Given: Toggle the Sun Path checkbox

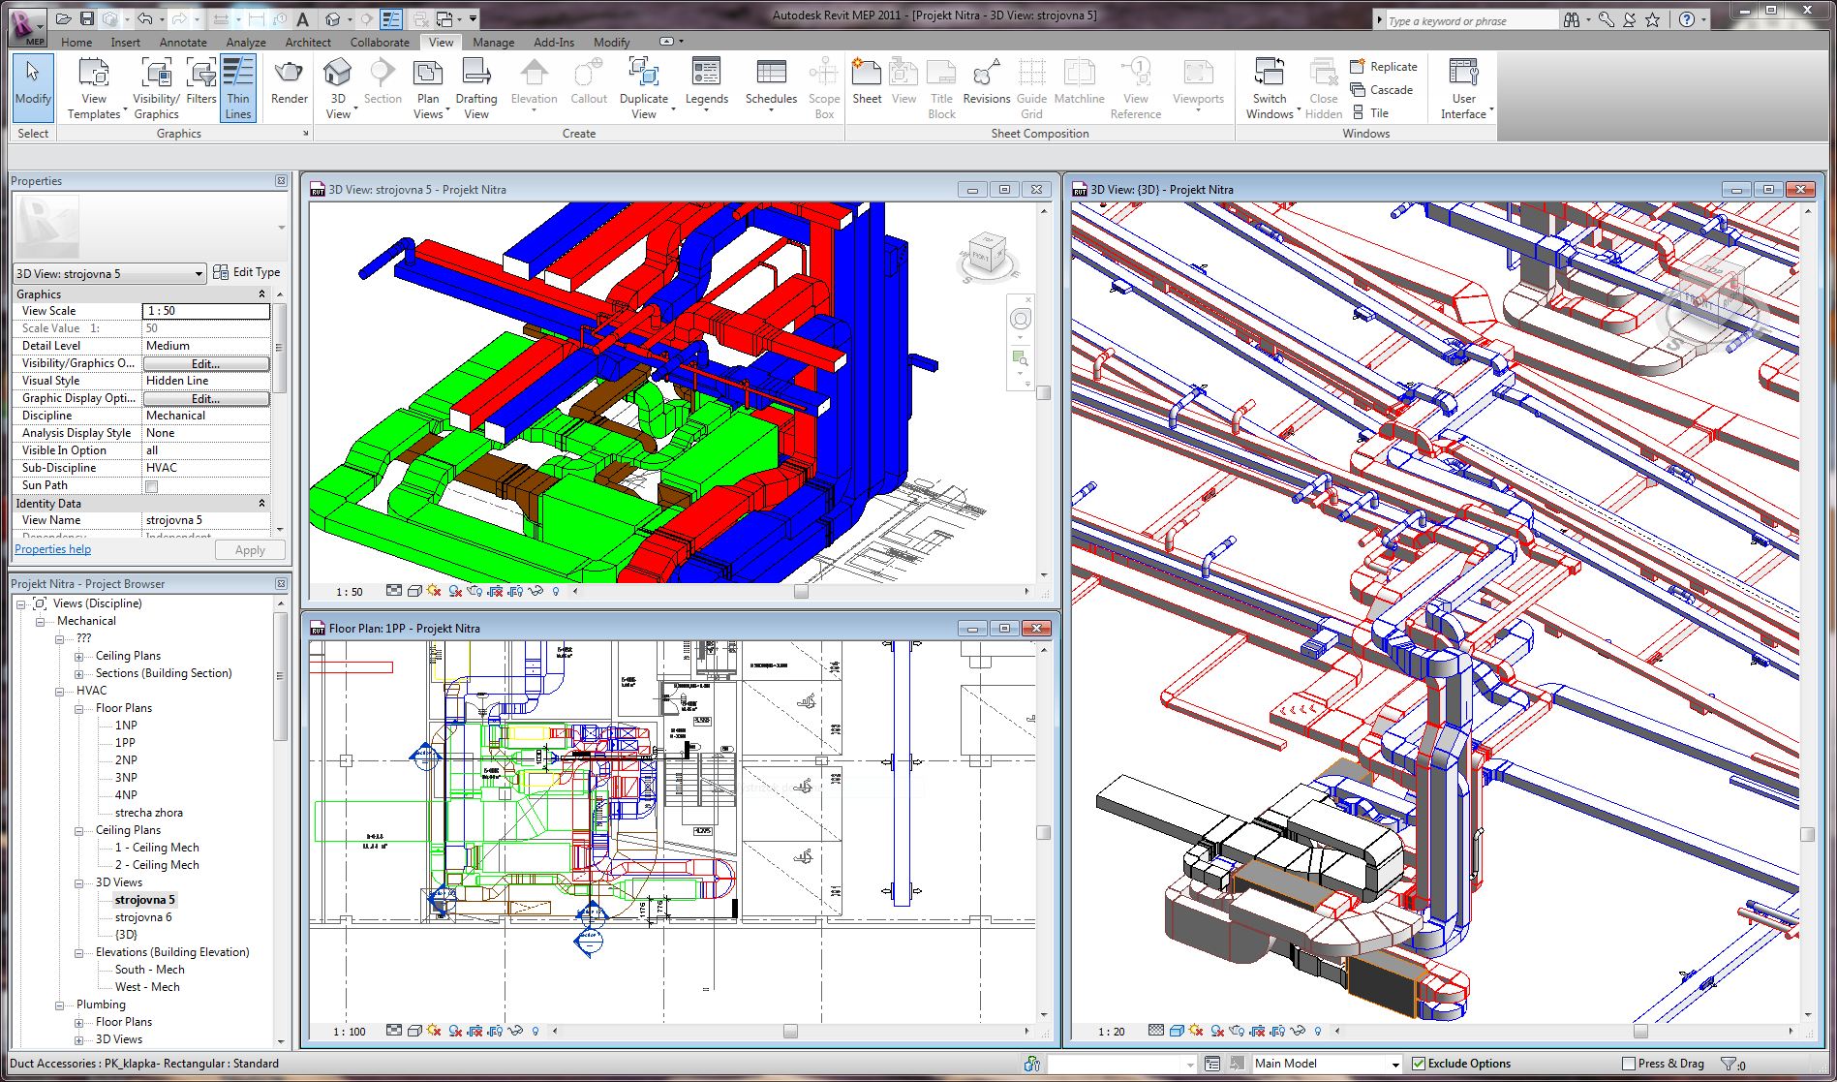Looking at the screenshot, I should tap(151, 486).
